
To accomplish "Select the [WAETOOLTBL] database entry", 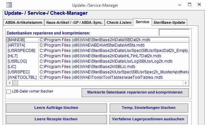I will tap(98, 77).
